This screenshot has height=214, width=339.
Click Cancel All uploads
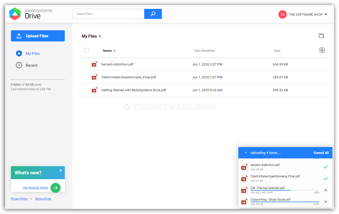click(321, 153)
